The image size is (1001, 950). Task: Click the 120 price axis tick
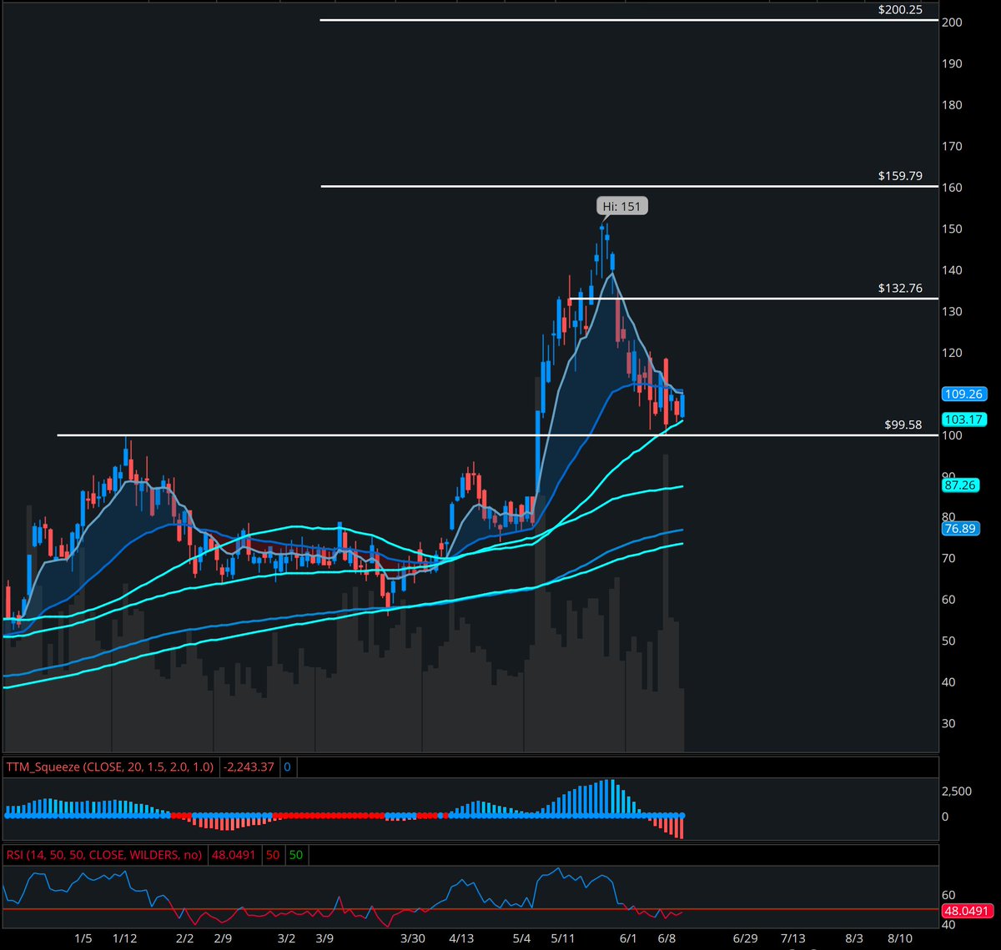point(953,353)
